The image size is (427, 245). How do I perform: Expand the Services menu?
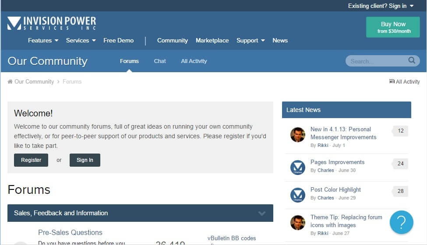click(x=81, y=41)
